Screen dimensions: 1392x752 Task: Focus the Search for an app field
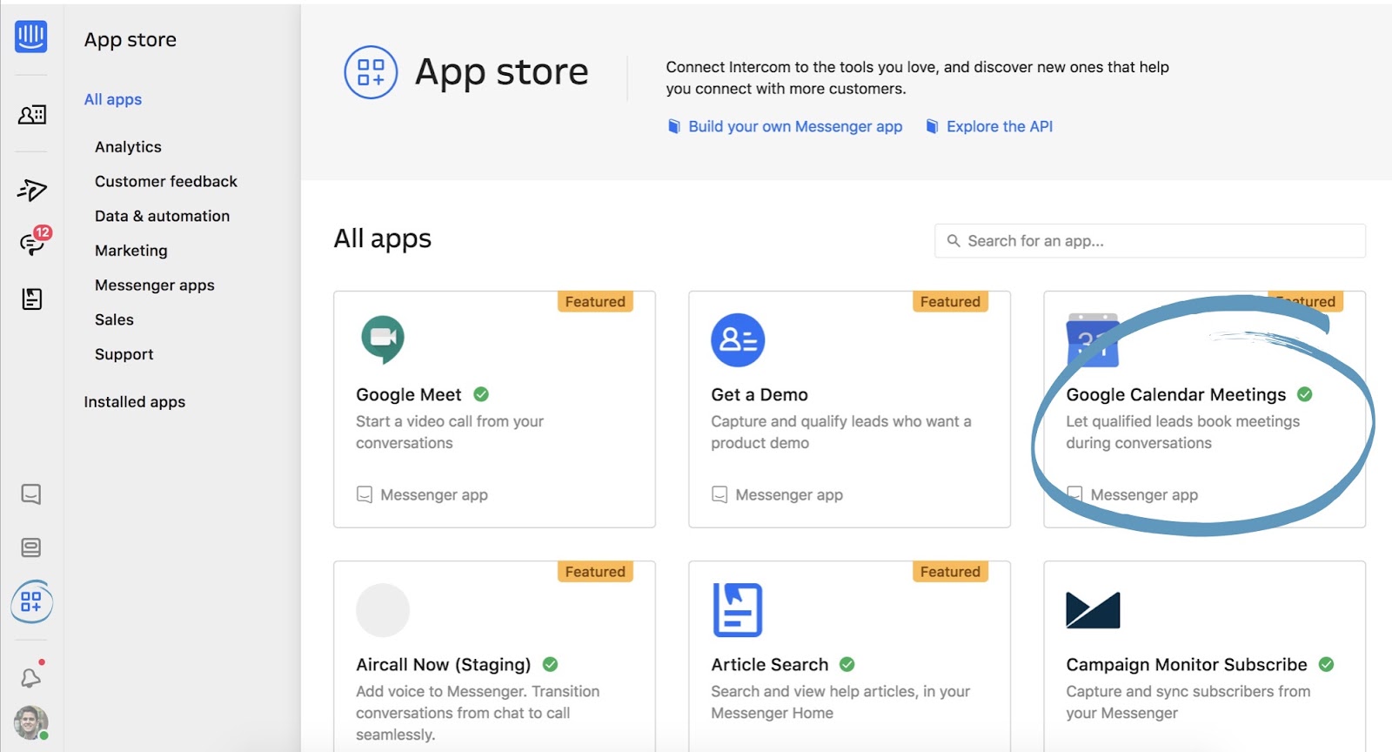pyautogui.click(x=1150, y=241)
